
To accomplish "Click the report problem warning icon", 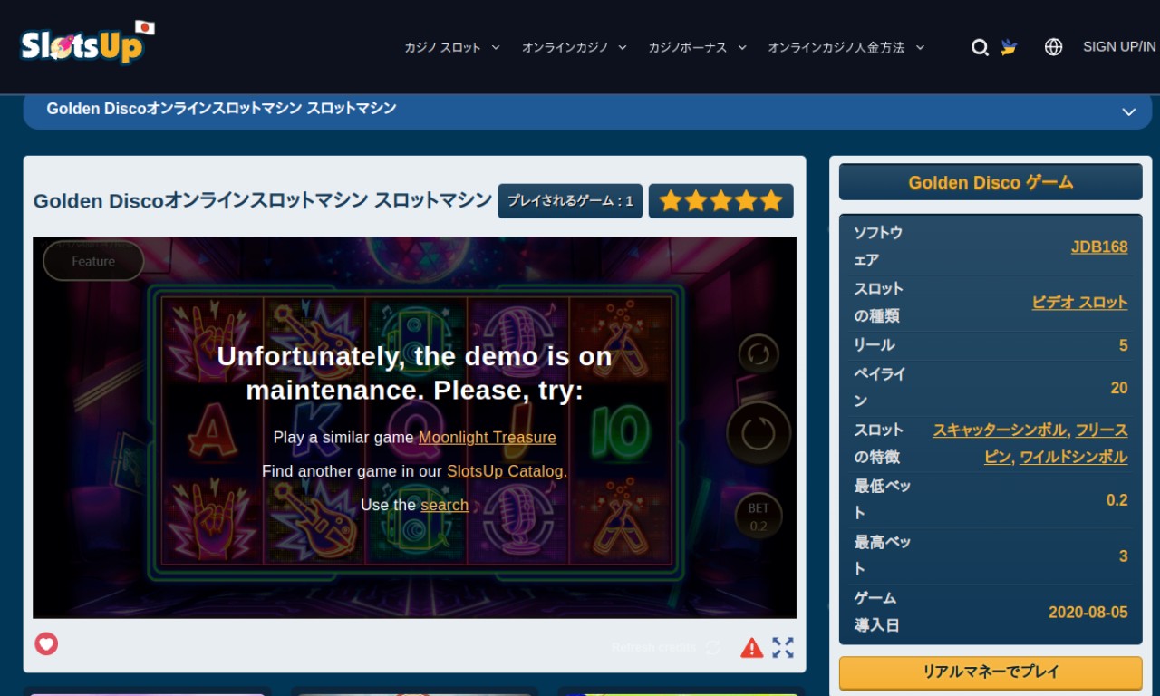I will (752, 647).
